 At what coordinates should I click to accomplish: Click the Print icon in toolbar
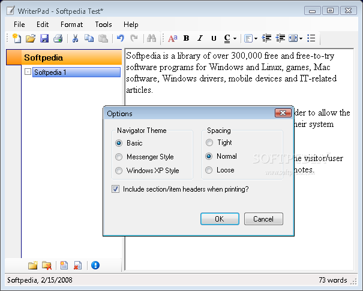58,38
